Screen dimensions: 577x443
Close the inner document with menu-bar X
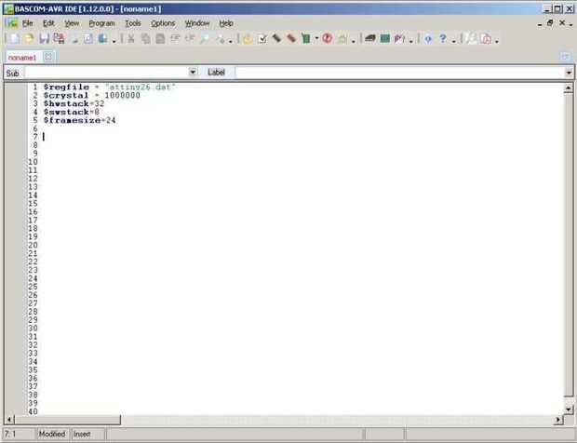[562, 23]
